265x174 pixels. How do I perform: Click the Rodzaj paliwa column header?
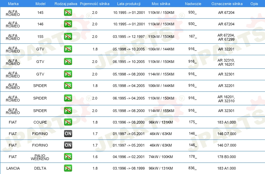[66, 4]
